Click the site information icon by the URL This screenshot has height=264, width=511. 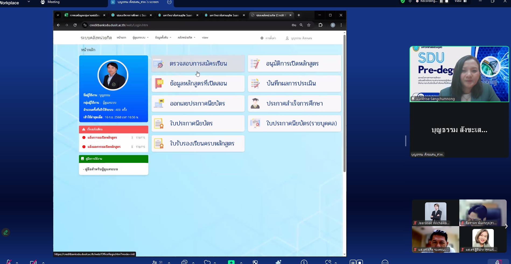pos(85,25)
